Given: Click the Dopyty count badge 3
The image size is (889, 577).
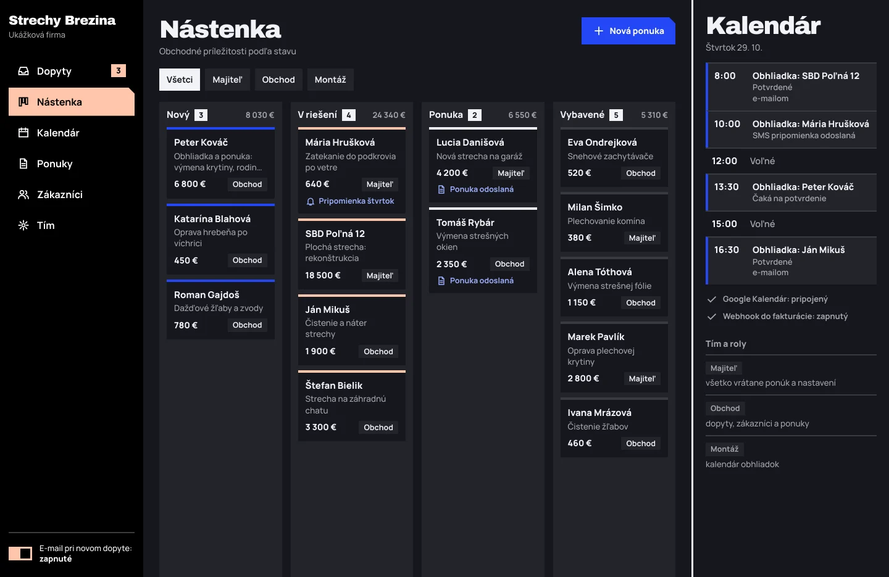Looking at the screenshot, I should pos(119,70).
